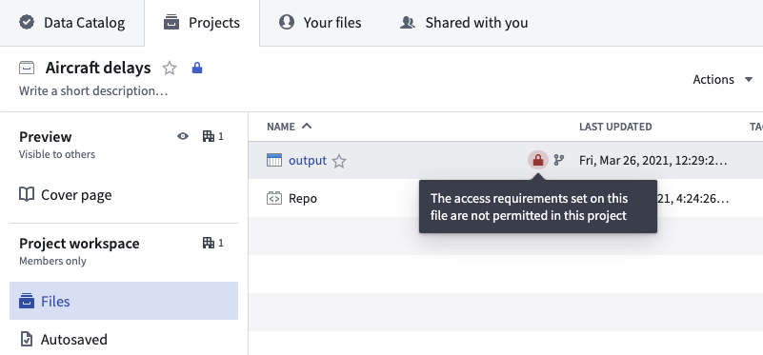763x355 pixels.
Task: Open the Actions dropdown
Action: (723, 79)
